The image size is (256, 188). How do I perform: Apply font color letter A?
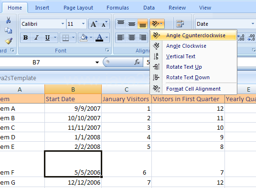[99, 38]
